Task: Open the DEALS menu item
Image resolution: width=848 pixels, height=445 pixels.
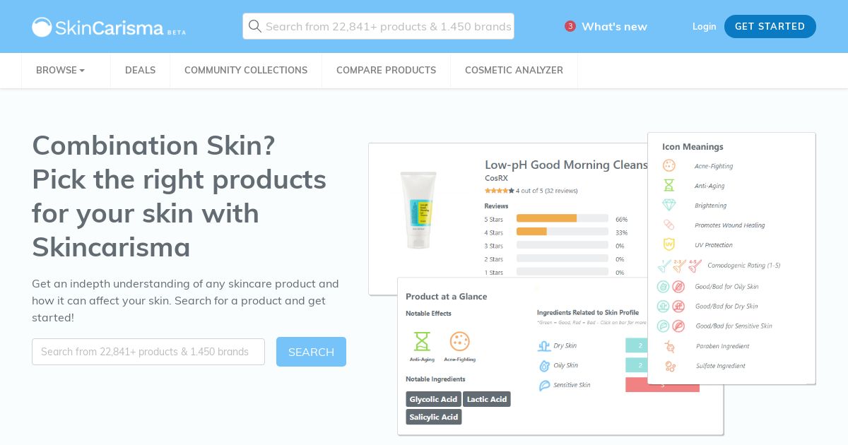Action: point(140,70)
